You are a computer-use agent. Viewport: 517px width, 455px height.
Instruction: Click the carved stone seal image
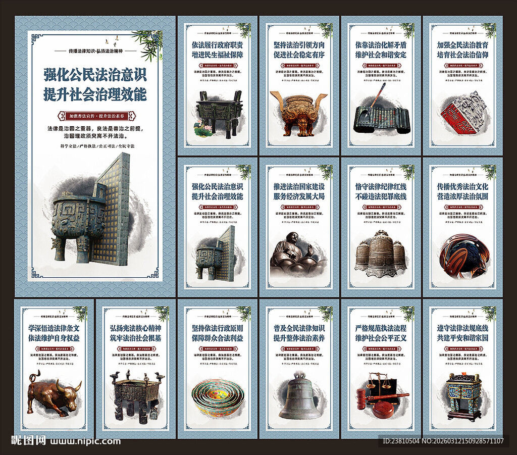click(464, 112)
